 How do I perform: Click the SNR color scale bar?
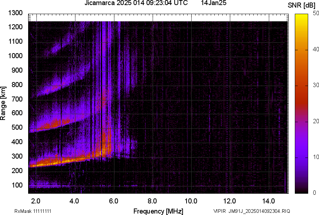(x=301, y=104)
